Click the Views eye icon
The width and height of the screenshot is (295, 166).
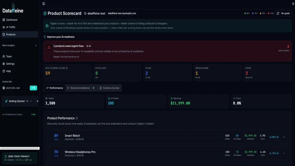[46, 98]
